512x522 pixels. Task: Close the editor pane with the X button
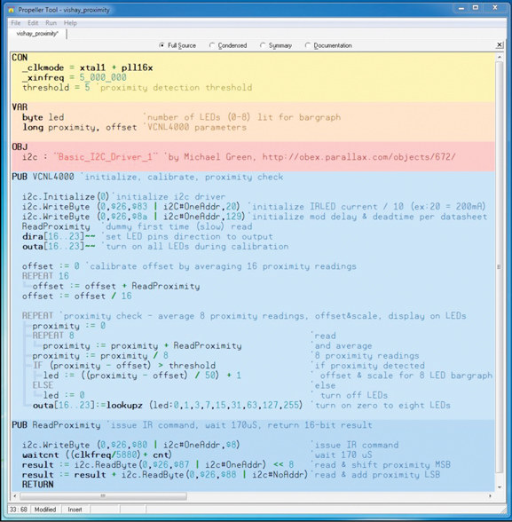499,45
